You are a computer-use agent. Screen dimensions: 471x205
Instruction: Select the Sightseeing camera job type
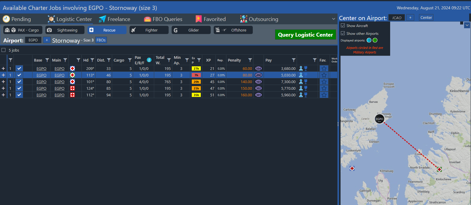pyautogui.click(x=65, y=30)
